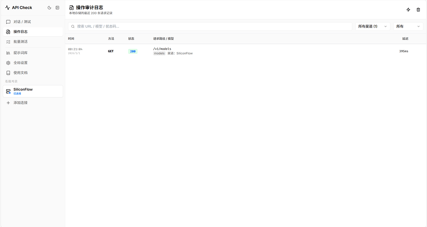Click the 时间 column header
This screenshot has height=227, width=427.
pyautogui.click(x=71, y=39)
